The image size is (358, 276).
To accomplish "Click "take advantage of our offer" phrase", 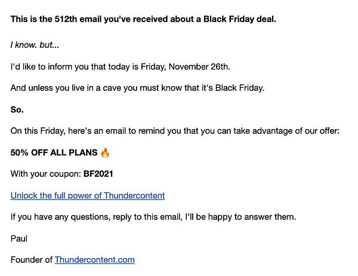I will pos(283,131).
